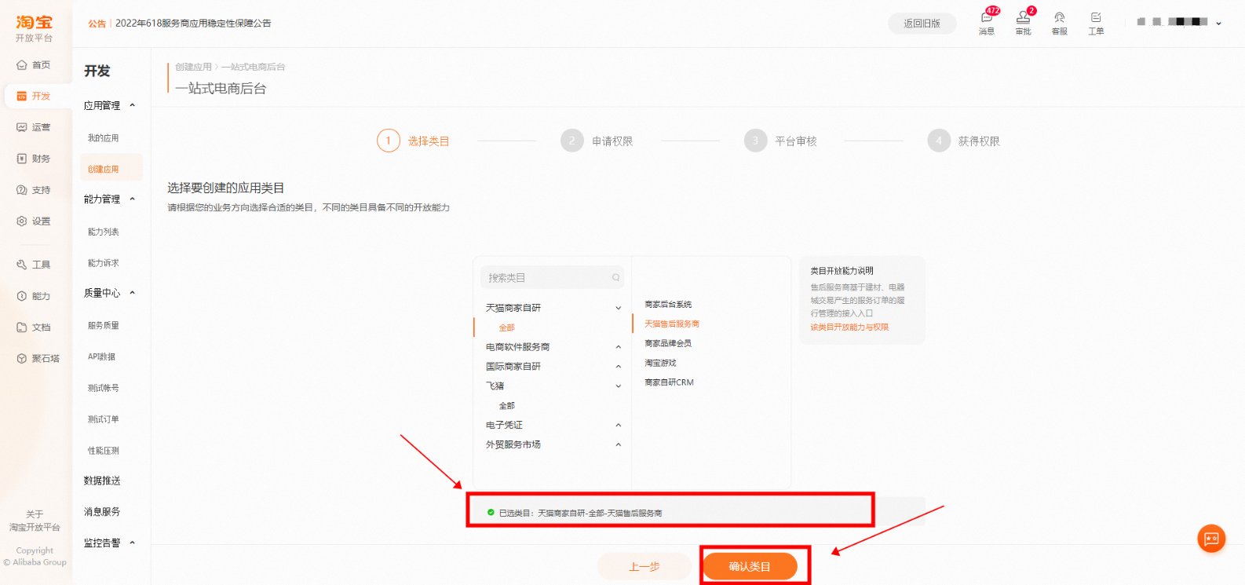Select 全部 under 飞猪
Image resolution: width=1245 pixels, height=585 pixels.
[507, 406]
